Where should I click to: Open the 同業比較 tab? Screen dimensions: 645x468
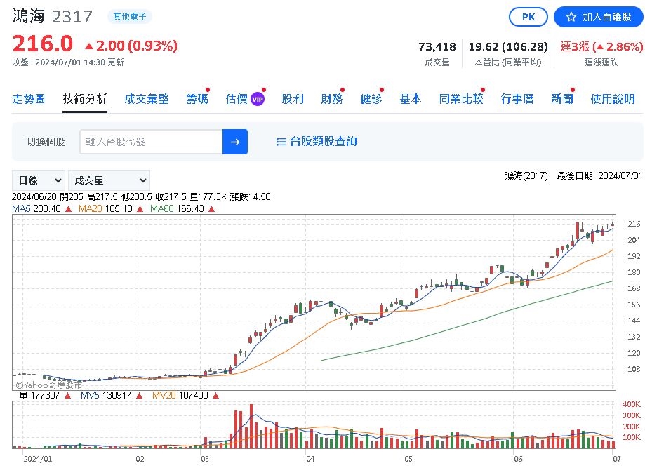461,99
